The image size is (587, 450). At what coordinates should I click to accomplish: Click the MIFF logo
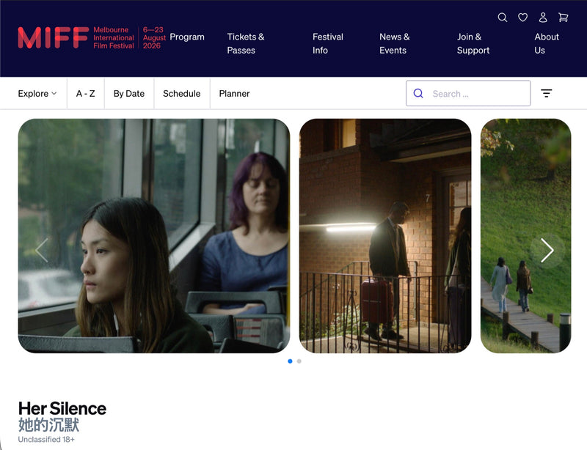53,38
